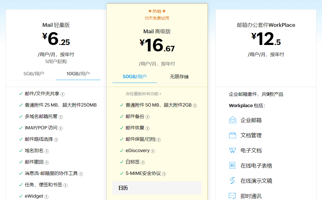Click the 文档管理 folder icon
Viewport: 322px width, 200px height.
[233, 135]
